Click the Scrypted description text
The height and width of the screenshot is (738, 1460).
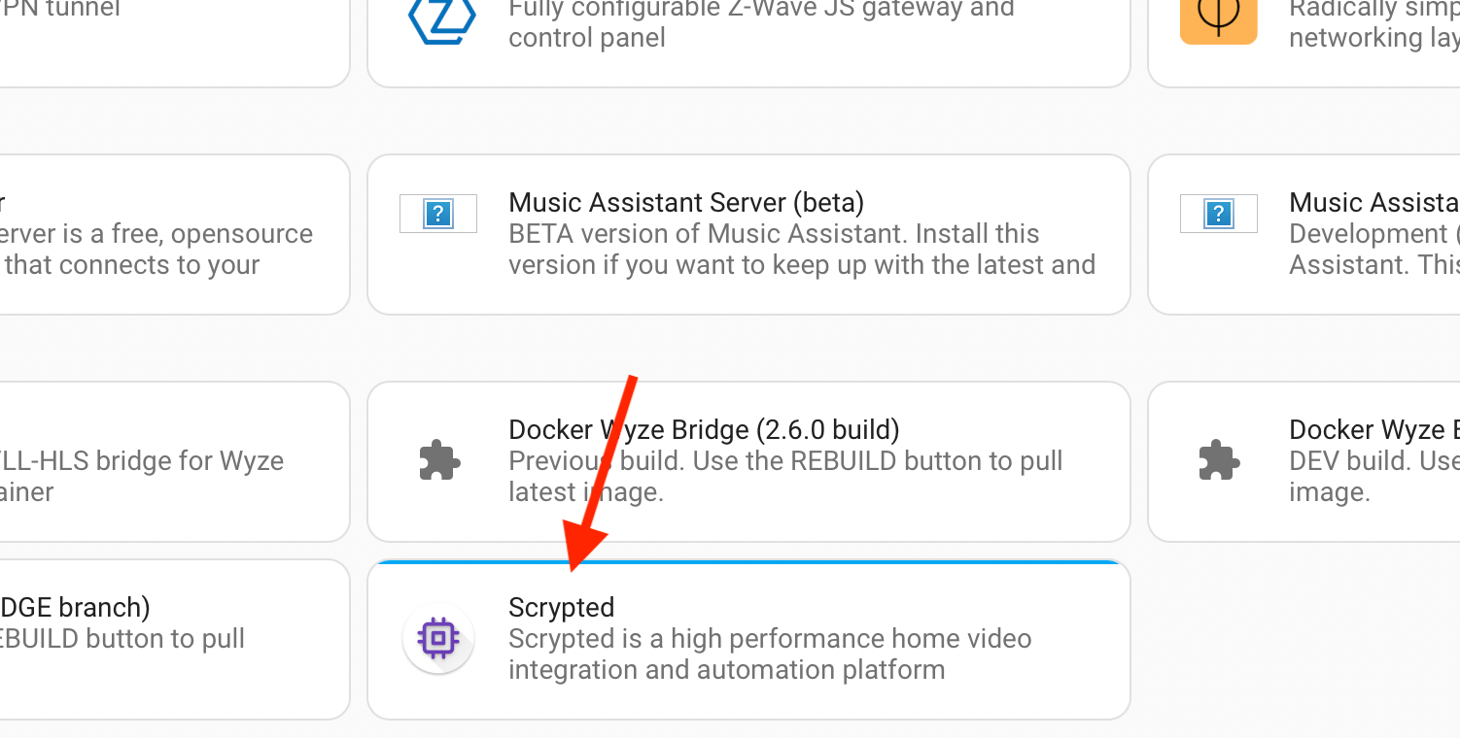(768, 654)
